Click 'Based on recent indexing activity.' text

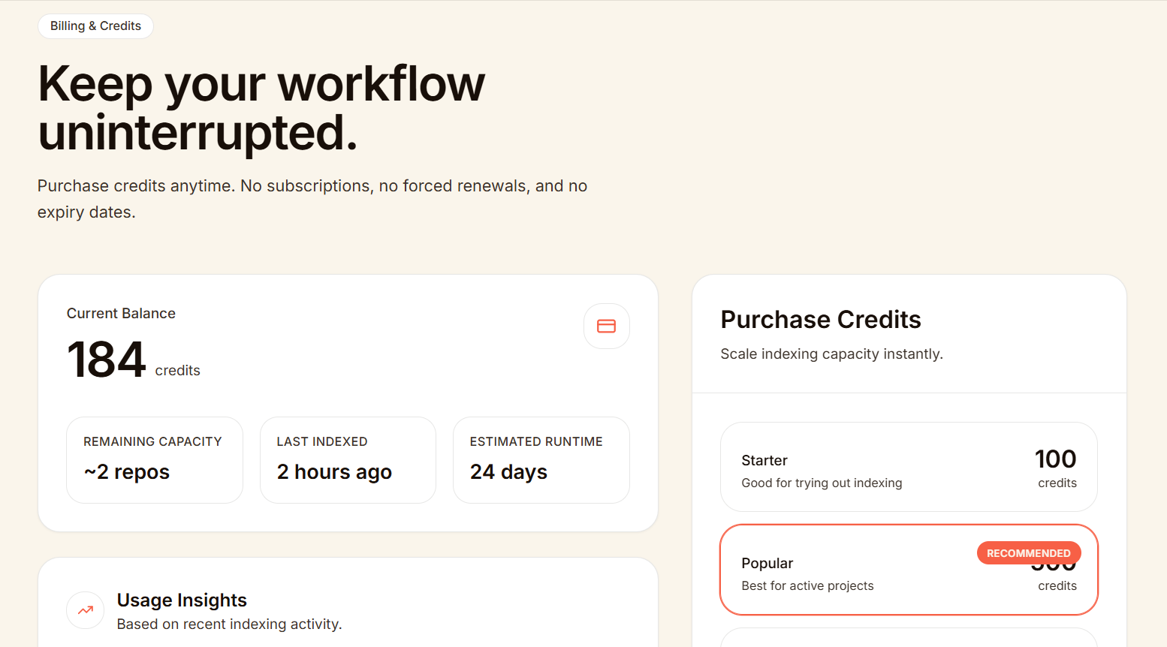click(229, 624)
